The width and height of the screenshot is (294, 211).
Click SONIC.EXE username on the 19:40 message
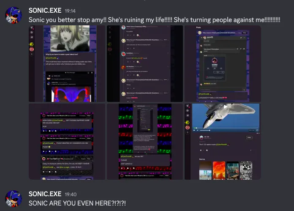pyautogui.click(x=45, y=194)
